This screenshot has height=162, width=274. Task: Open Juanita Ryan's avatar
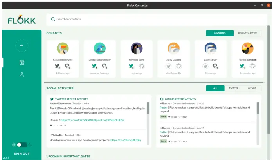pos(211,48)
